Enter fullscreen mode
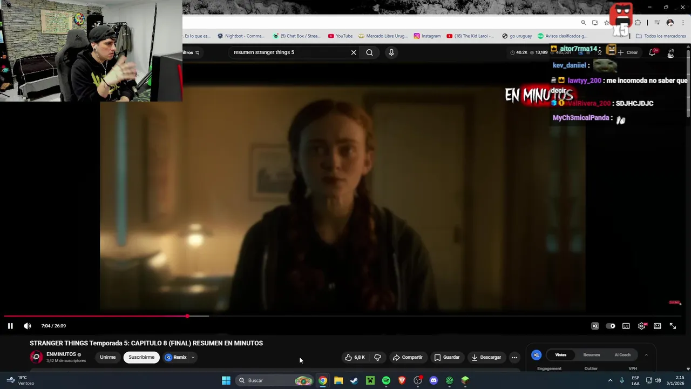The width and height of the screenshot is (691, 389). tap(673, 326)
